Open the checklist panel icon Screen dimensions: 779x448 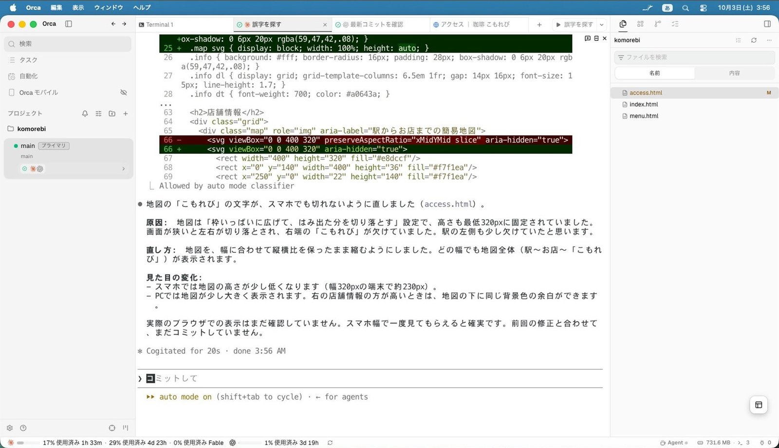675,24
